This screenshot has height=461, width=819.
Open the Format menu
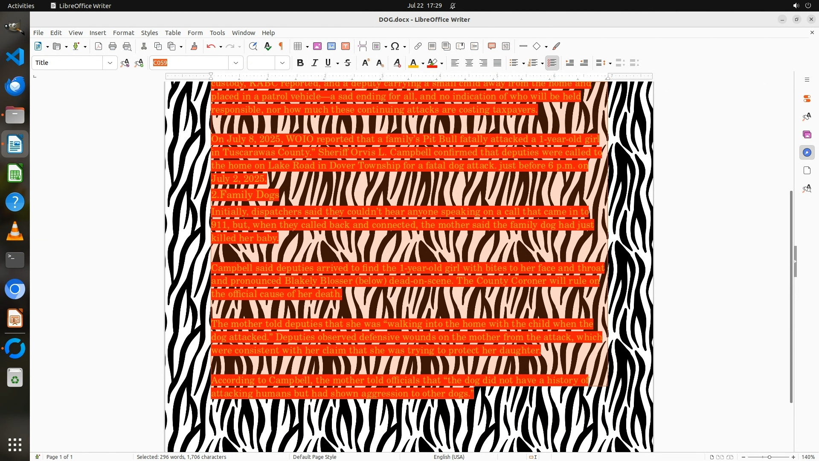click(x=123, y=32)
